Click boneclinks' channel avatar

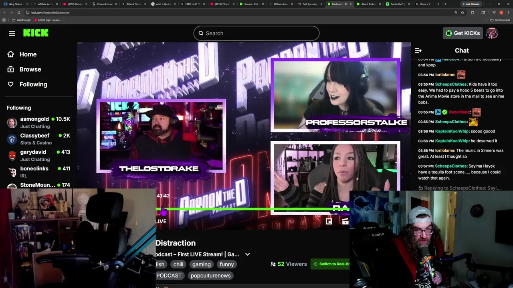pyautogui.click(x=12, y=172)
